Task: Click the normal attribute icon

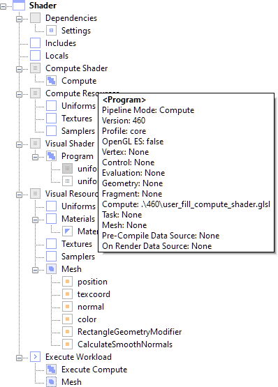Action: [x=67, y=307]
